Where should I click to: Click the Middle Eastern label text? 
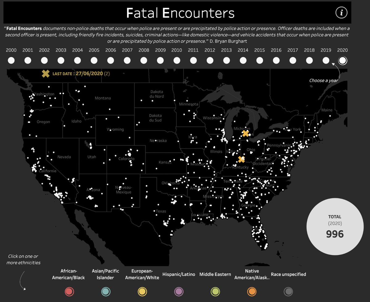(x=215, y=274)
